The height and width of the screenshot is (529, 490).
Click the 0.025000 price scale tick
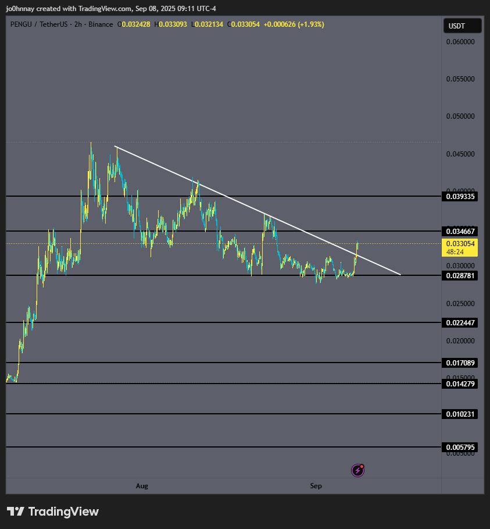[460, 303]
